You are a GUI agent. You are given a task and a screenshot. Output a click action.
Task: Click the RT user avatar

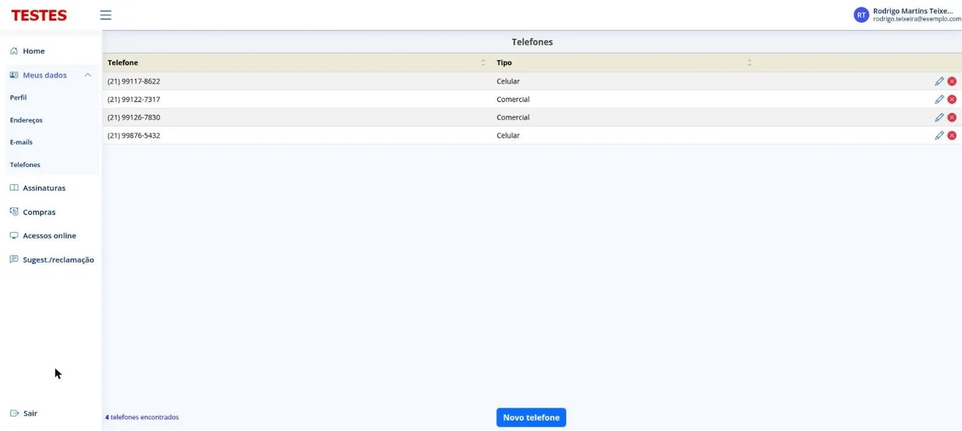click(861, 15)
